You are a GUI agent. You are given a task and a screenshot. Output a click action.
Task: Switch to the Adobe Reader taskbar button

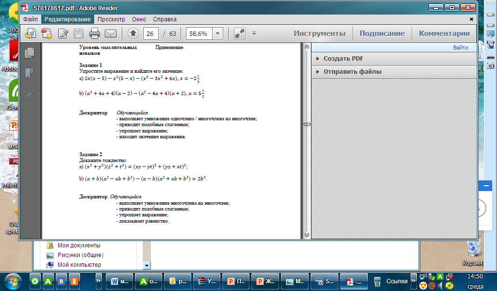[x=354, y=281]
